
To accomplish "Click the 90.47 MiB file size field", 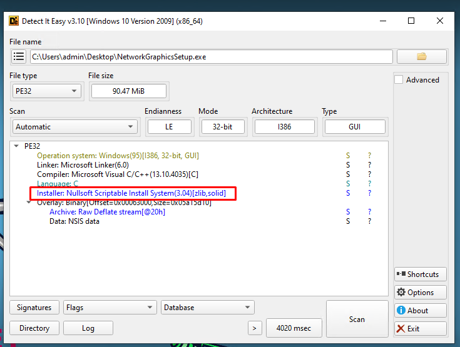I will point(129,91).
